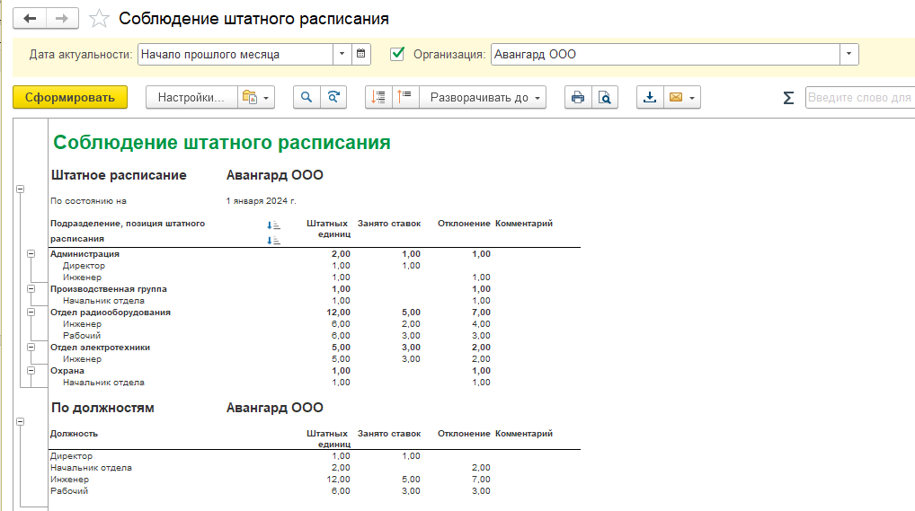This screenshot has height=511, width=915.
Task: Click the sum Σ icon
Action: point(788,97)
